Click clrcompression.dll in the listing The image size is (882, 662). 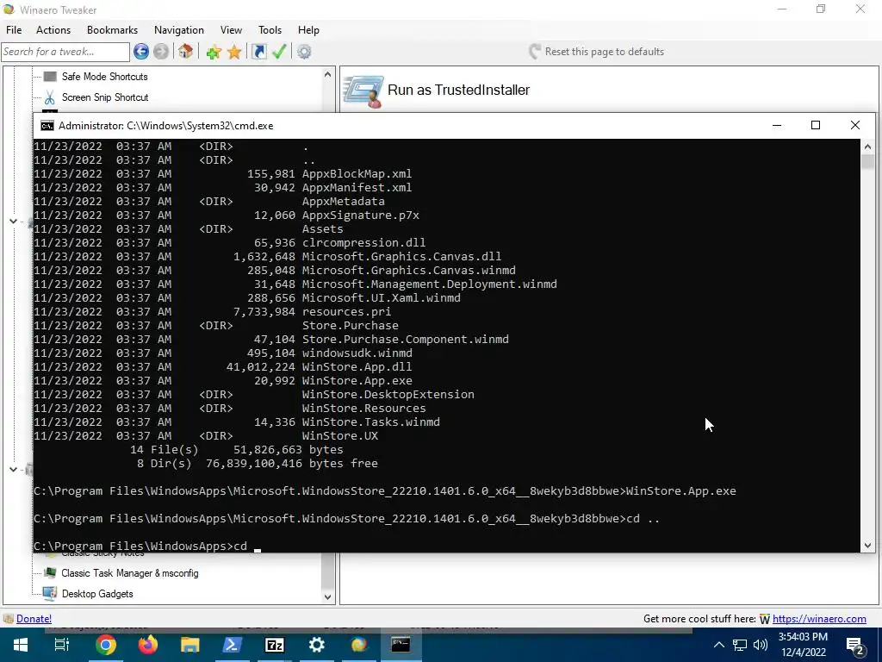click(x=364, y=242)
